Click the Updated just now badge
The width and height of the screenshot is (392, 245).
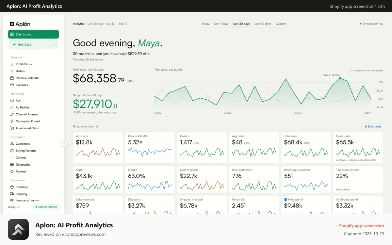pos(46,207)
